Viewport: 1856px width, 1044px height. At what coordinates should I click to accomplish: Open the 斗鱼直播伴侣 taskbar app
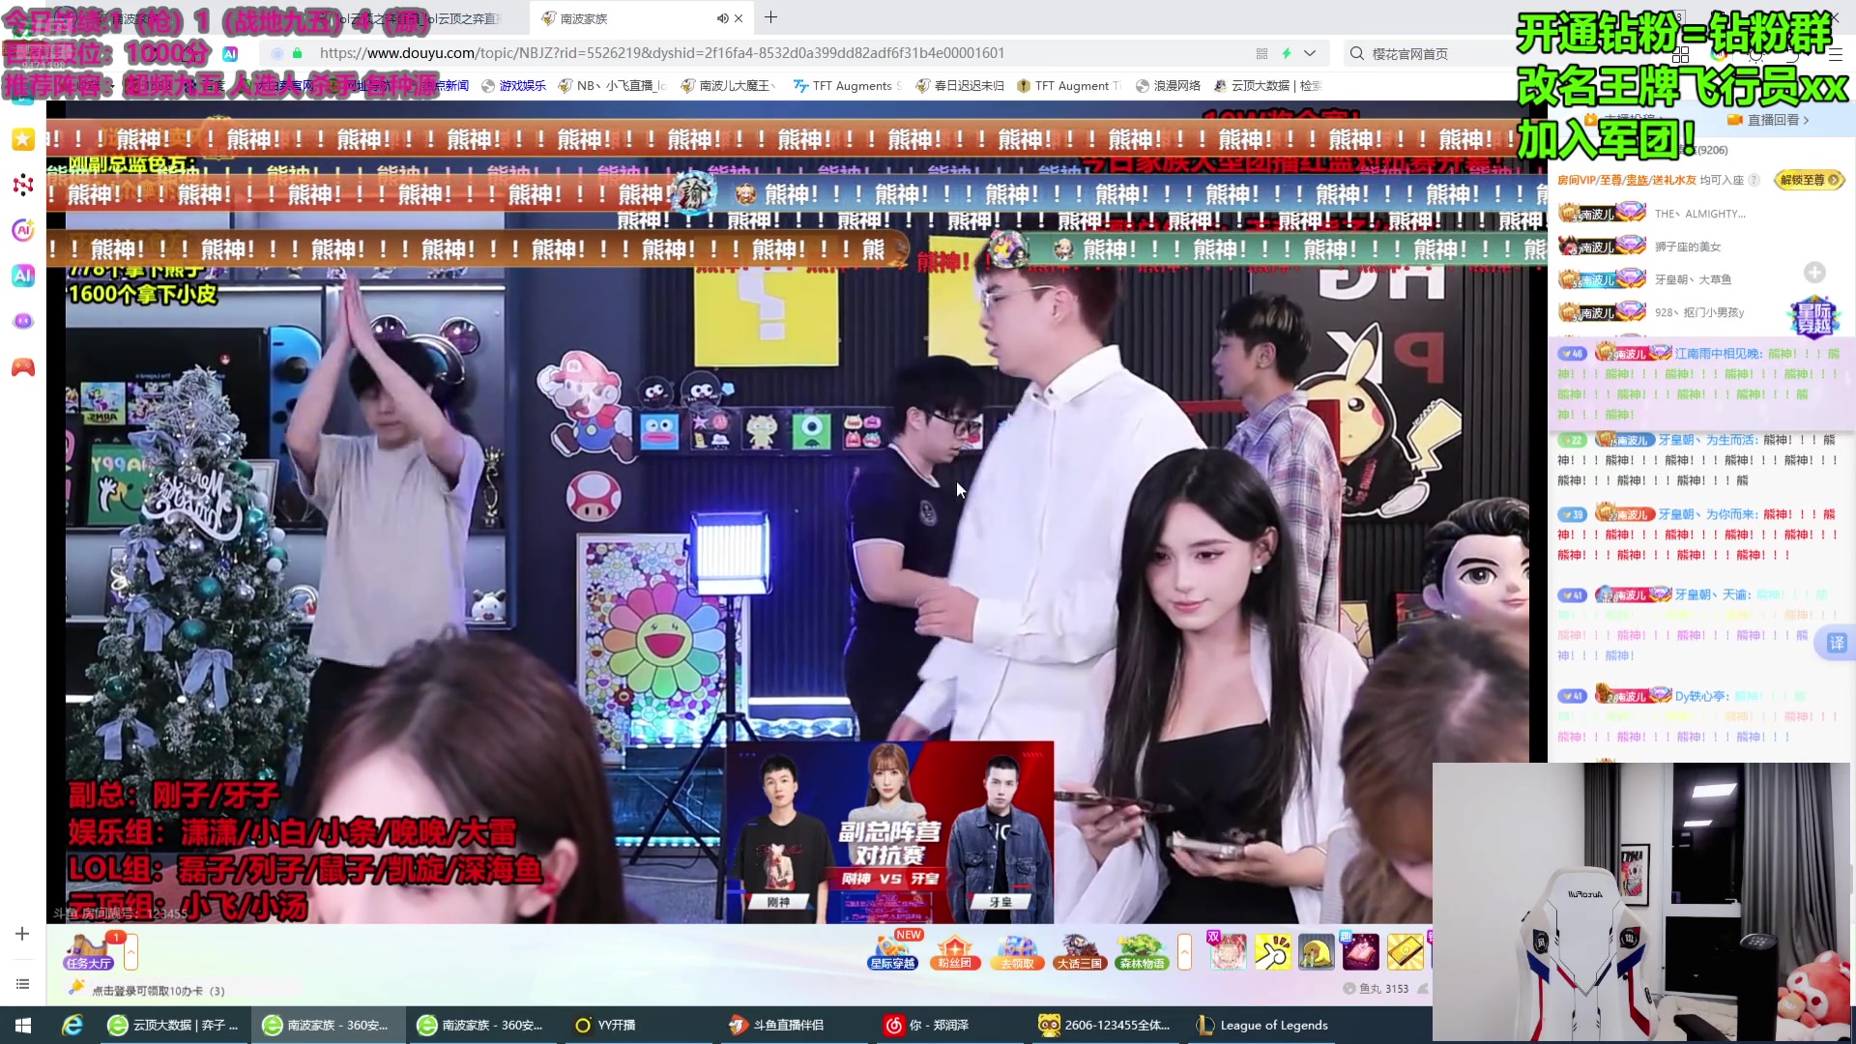(x=778, y=1025)
